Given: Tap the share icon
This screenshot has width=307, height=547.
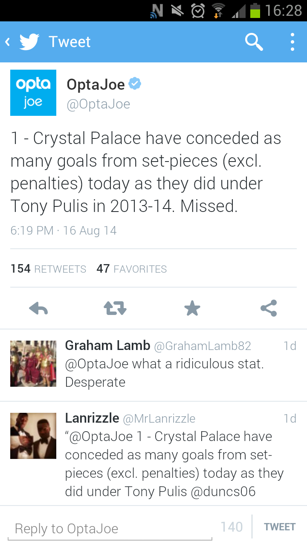Looking at the screenshot, I should [x=269, y=308].
